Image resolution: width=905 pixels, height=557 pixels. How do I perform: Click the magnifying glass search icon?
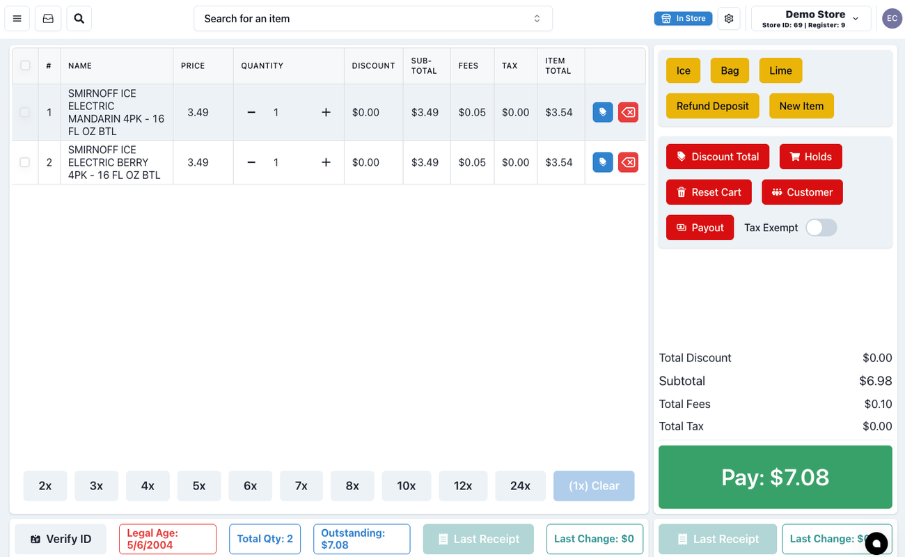(79, 19)
